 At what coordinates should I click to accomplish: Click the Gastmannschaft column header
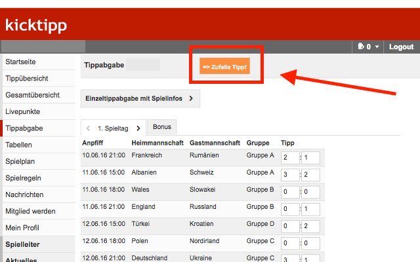pos(215,143)
